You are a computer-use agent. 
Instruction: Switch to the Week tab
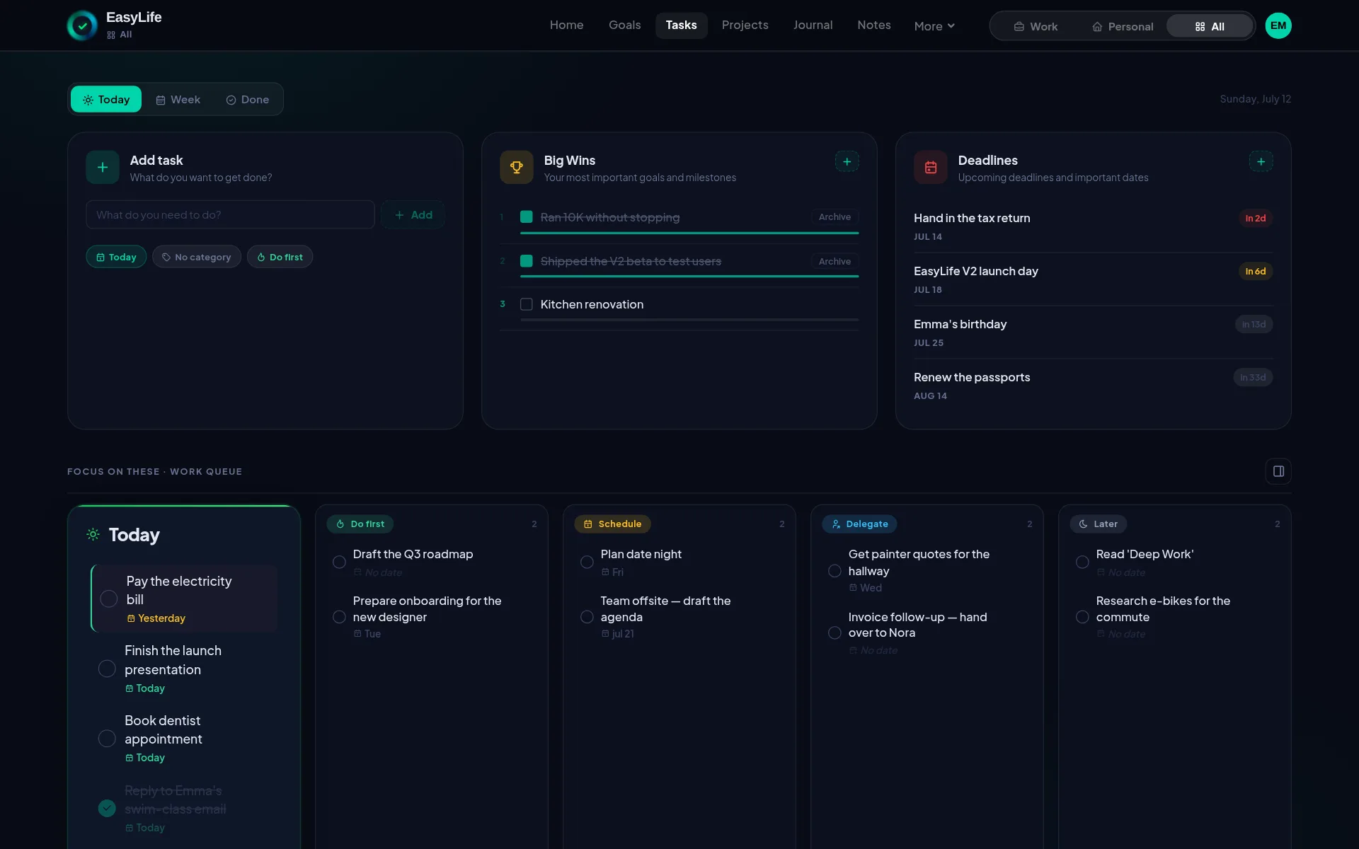178,100
